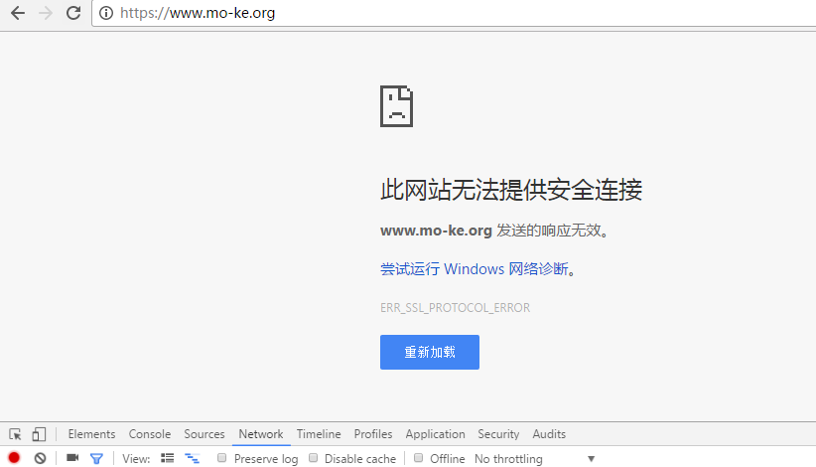This screenshot has width=816, height=467.
Task: Click the blue 重新加载 reload button
Action: [429, 352]
